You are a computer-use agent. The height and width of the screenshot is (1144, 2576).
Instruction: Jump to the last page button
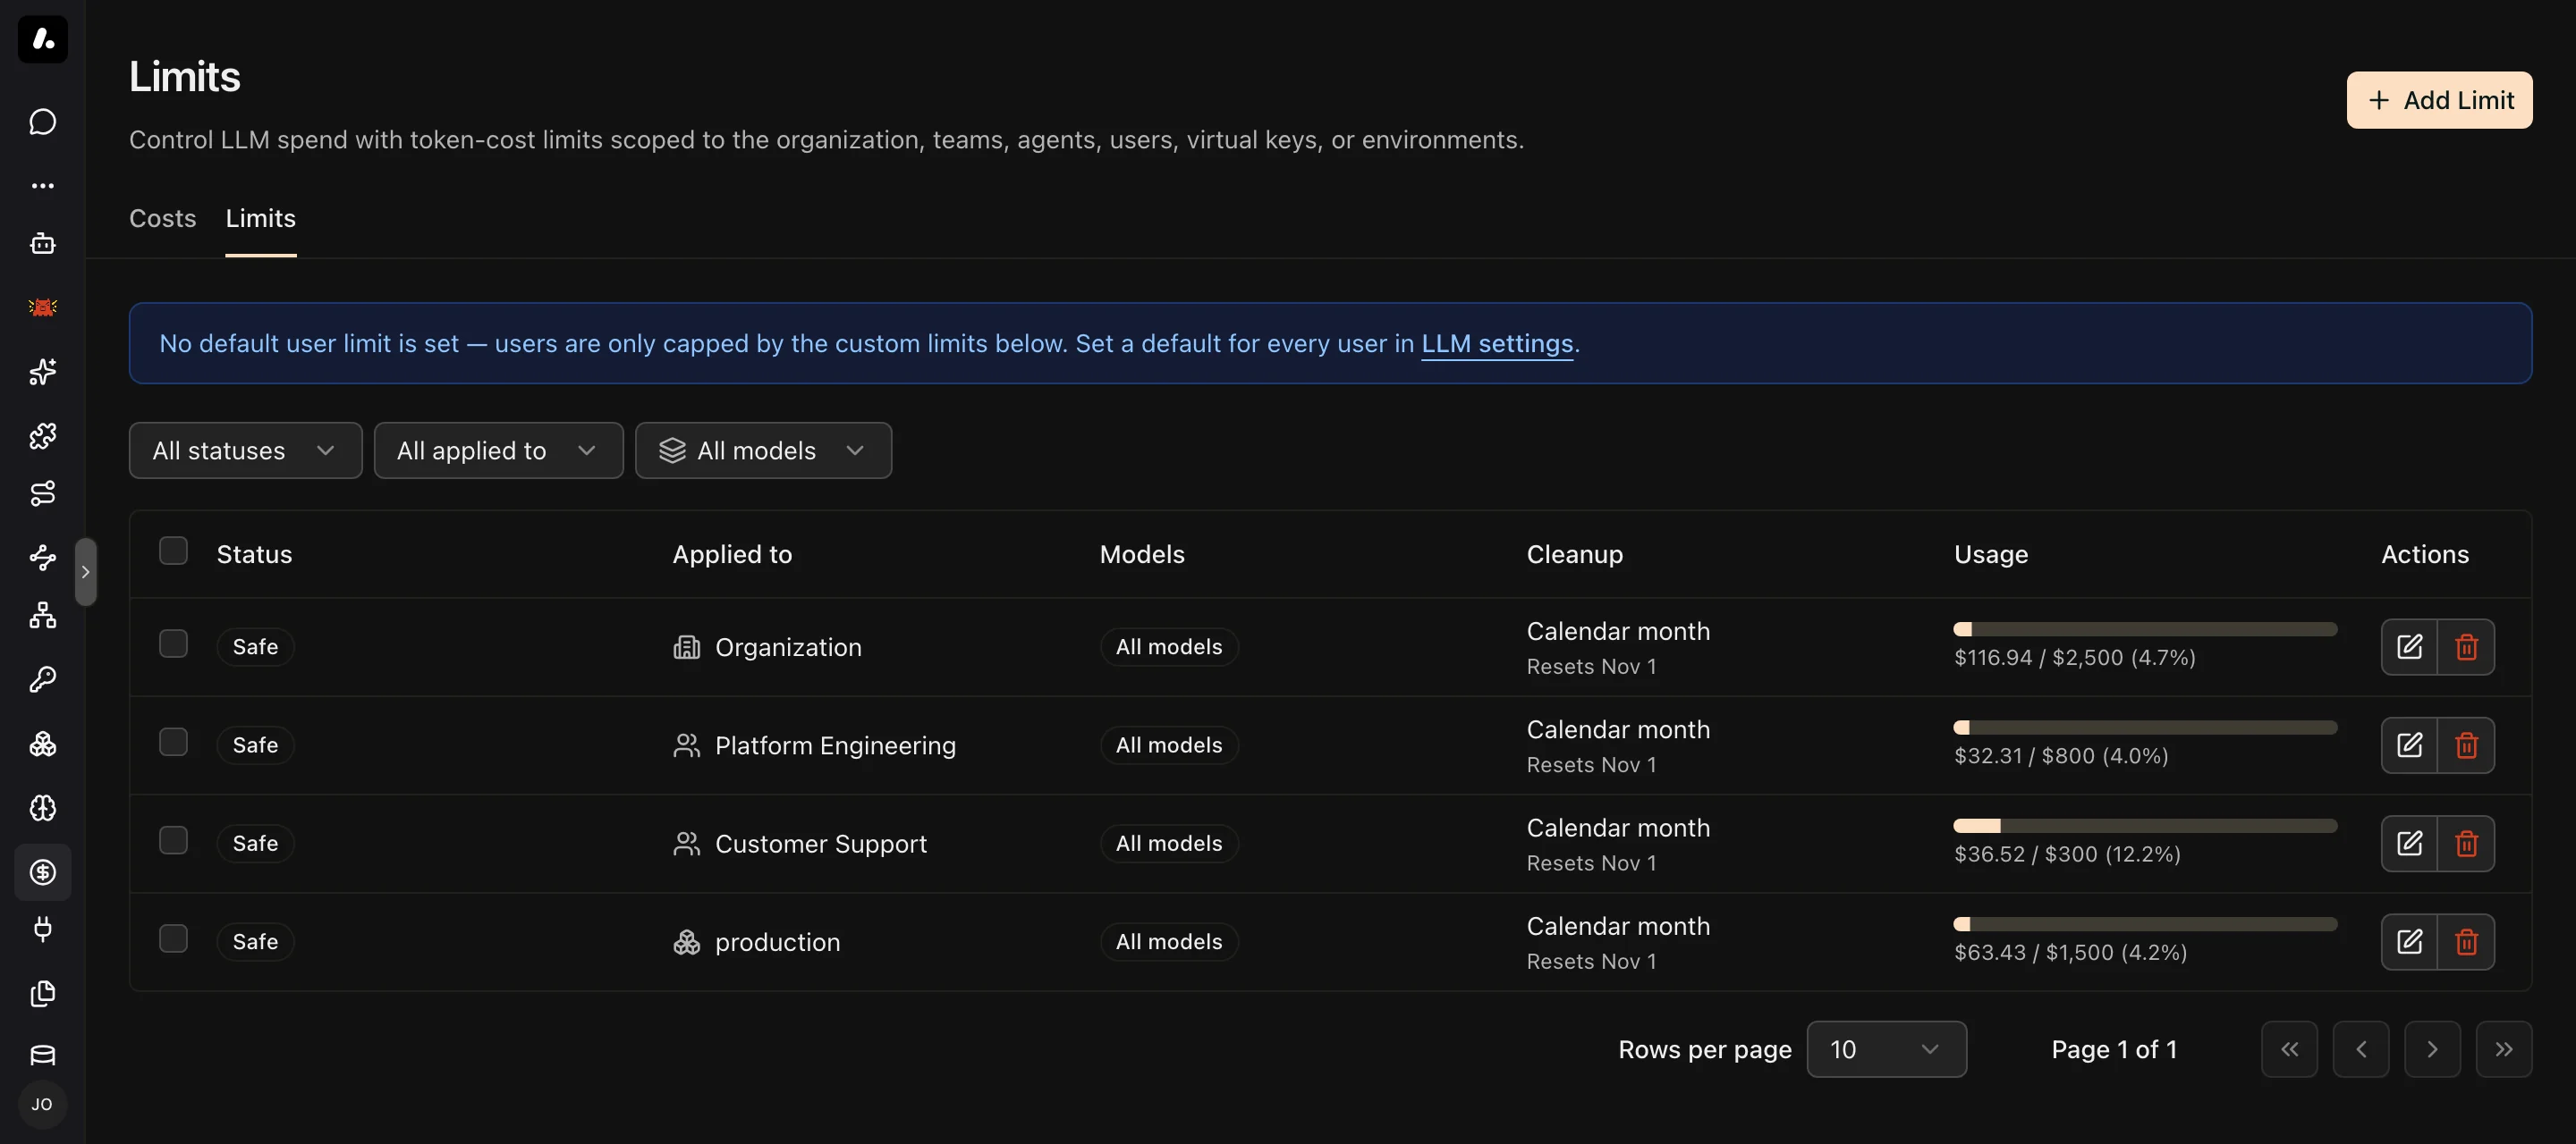(x=2504, y=1049)
